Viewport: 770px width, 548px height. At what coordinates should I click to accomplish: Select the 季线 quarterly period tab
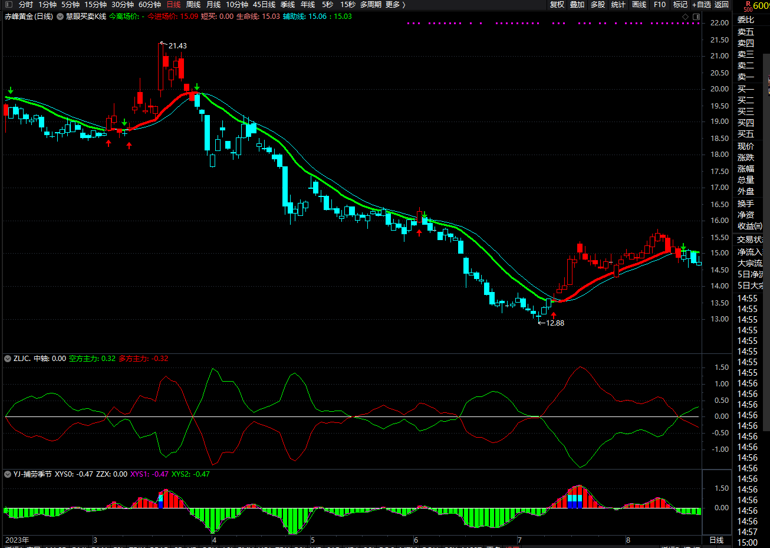288,4
